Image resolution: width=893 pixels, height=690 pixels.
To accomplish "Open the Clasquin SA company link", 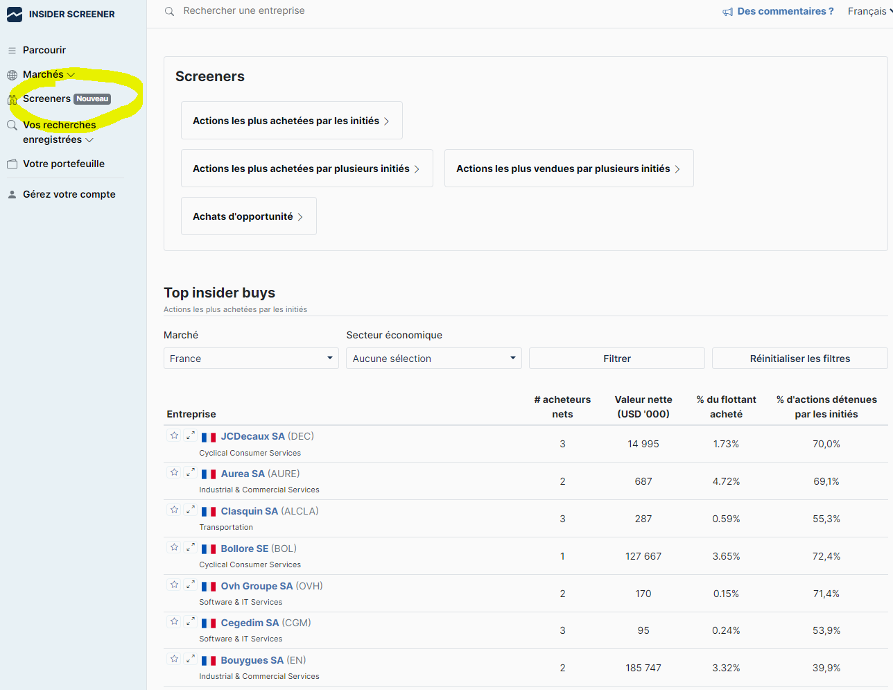I will (250, 511).
